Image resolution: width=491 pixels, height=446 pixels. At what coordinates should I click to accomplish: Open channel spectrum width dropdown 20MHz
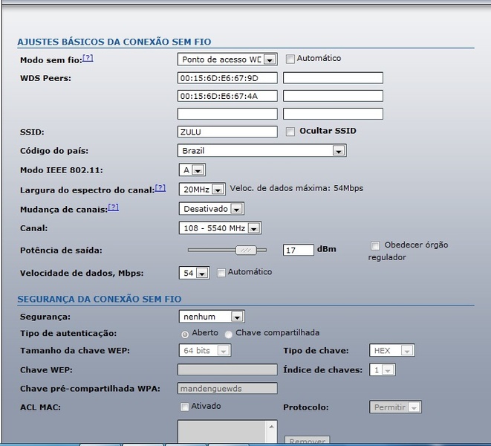[x=202, y=190]
